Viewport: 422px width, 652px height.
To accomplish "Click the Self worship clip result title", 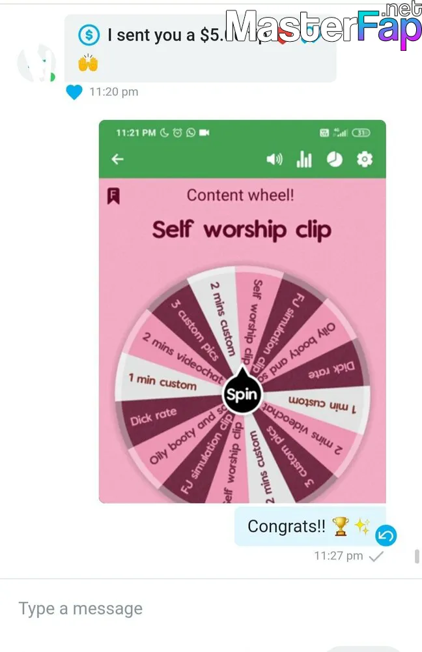I will coord(242,230).
